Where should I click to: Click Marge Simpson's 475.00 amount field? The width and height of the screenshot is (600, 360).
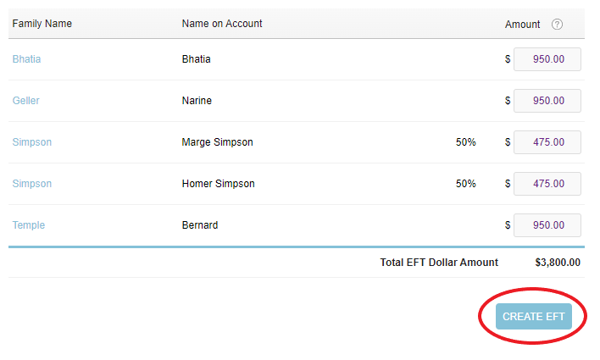click(x=547, y=142)
